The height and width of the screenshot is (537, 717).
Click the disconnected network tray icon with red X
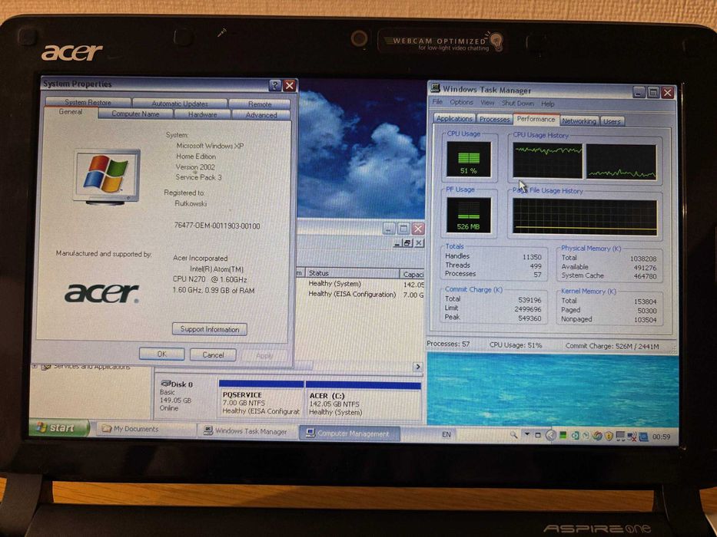pos(632,437)
